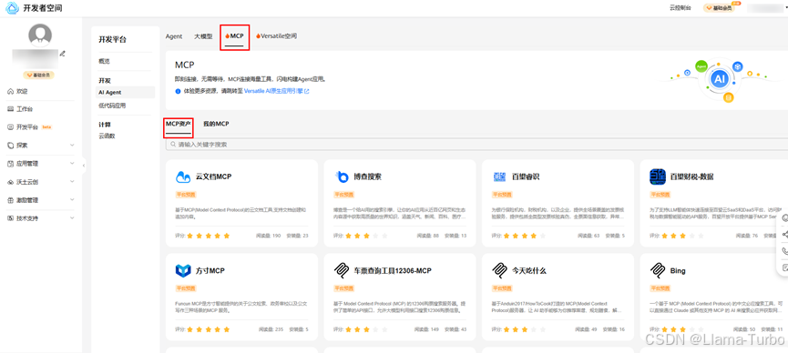
Task: Open the Bing card title
Action: [x=678, y=270]
